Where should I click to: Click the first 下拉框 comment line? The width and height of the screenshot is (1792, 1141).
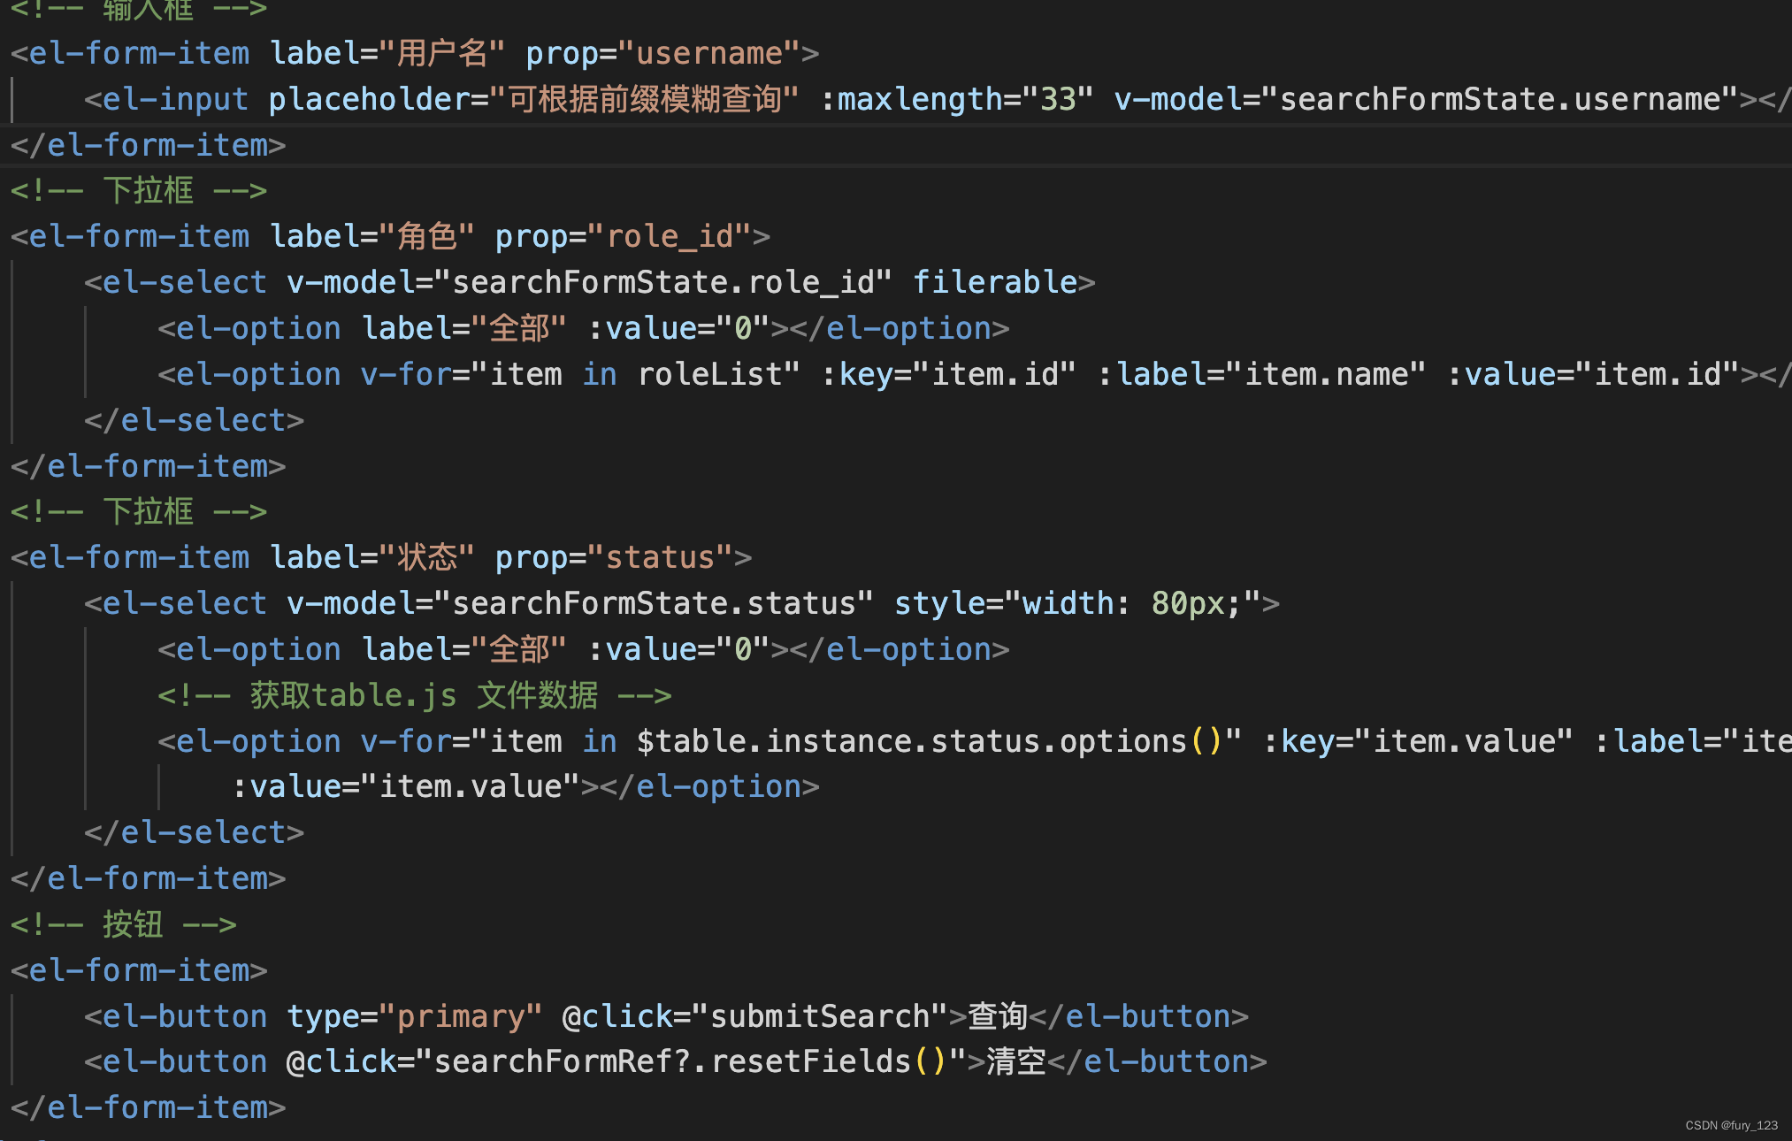coord(139,191)
